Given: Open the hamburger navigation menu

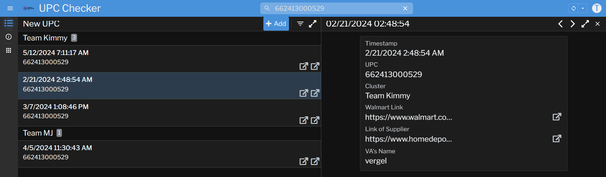Looking at the screenshot, I should click(10, 8).
